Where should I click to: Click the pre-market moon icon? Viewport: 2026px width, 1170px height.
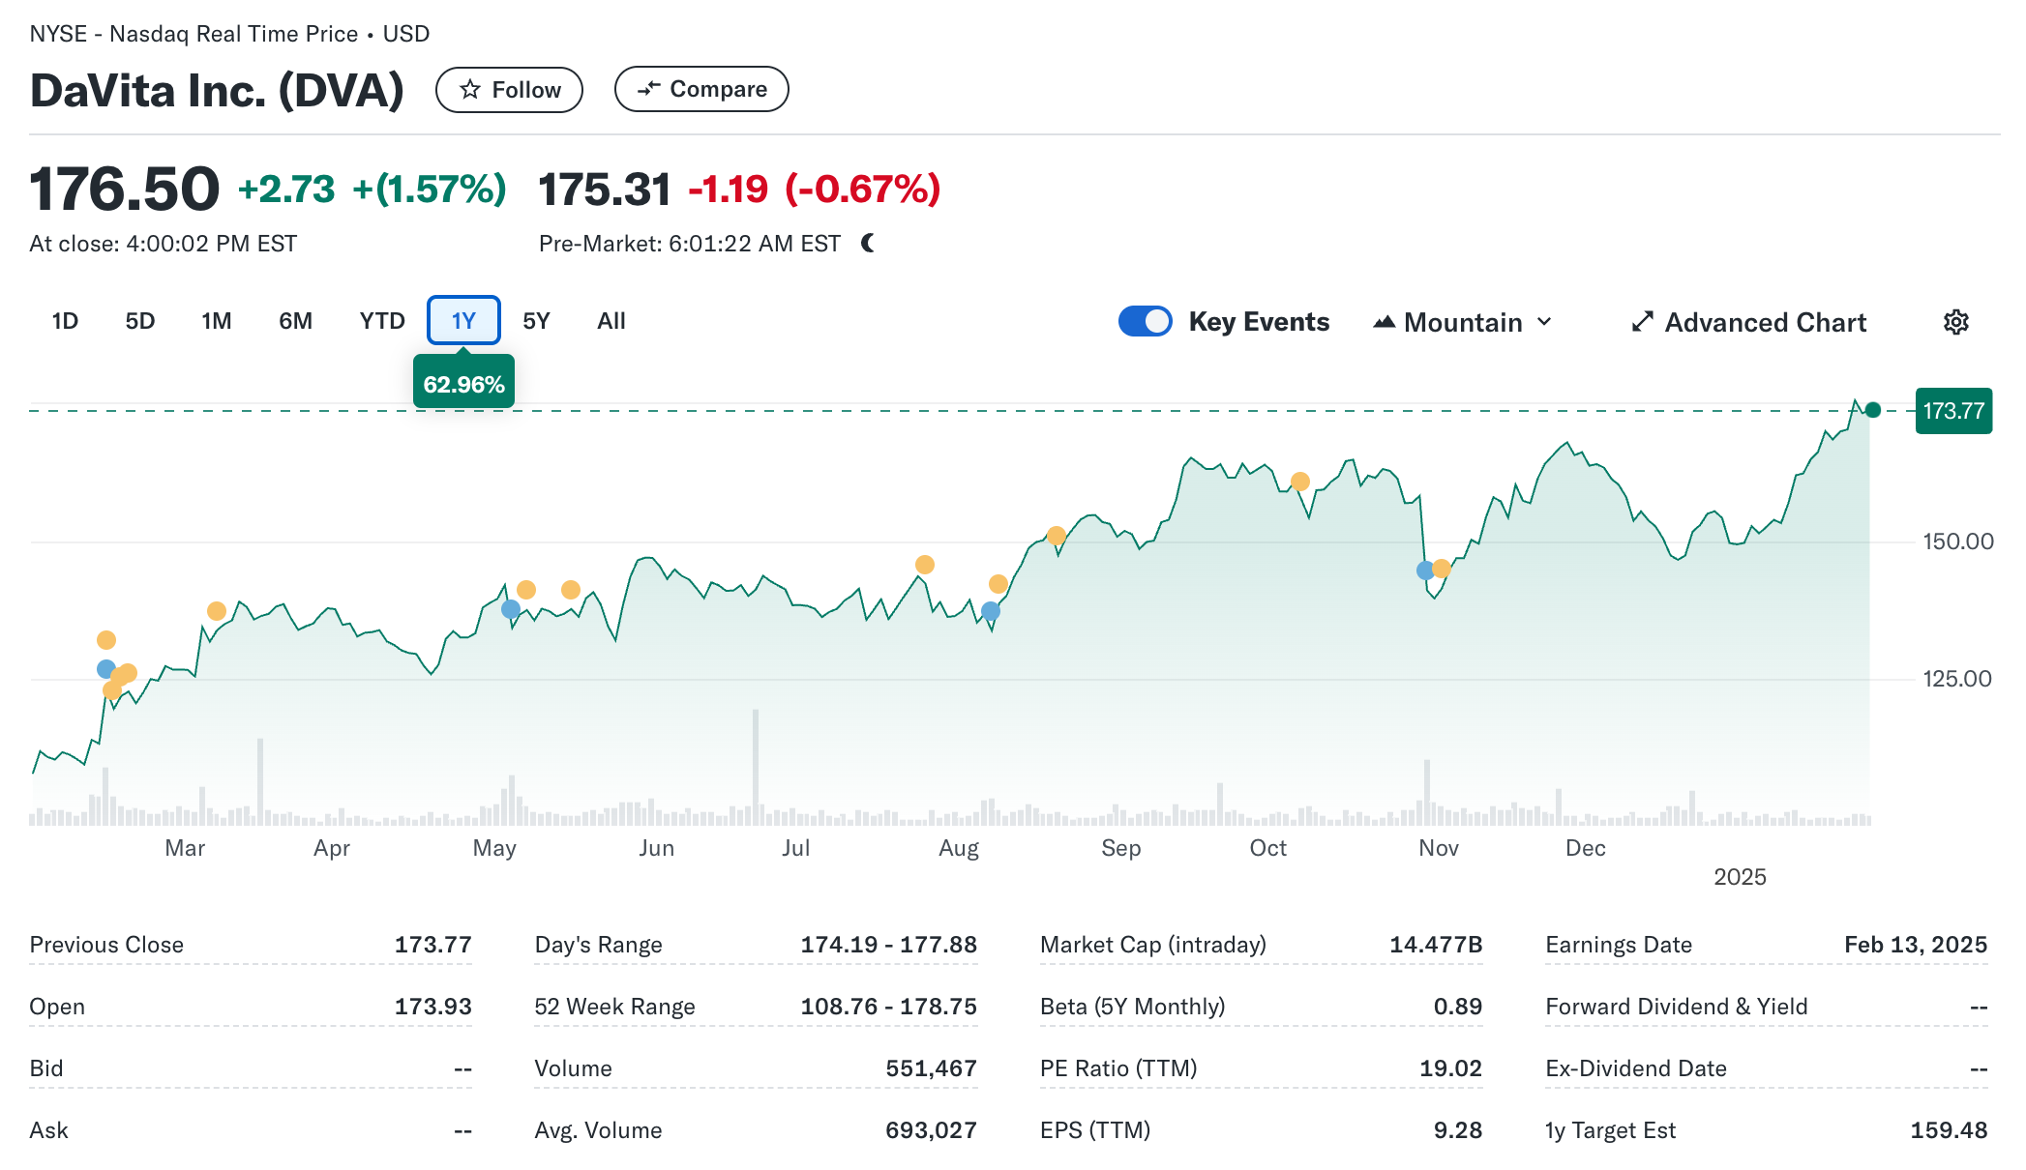click(868, 244)
